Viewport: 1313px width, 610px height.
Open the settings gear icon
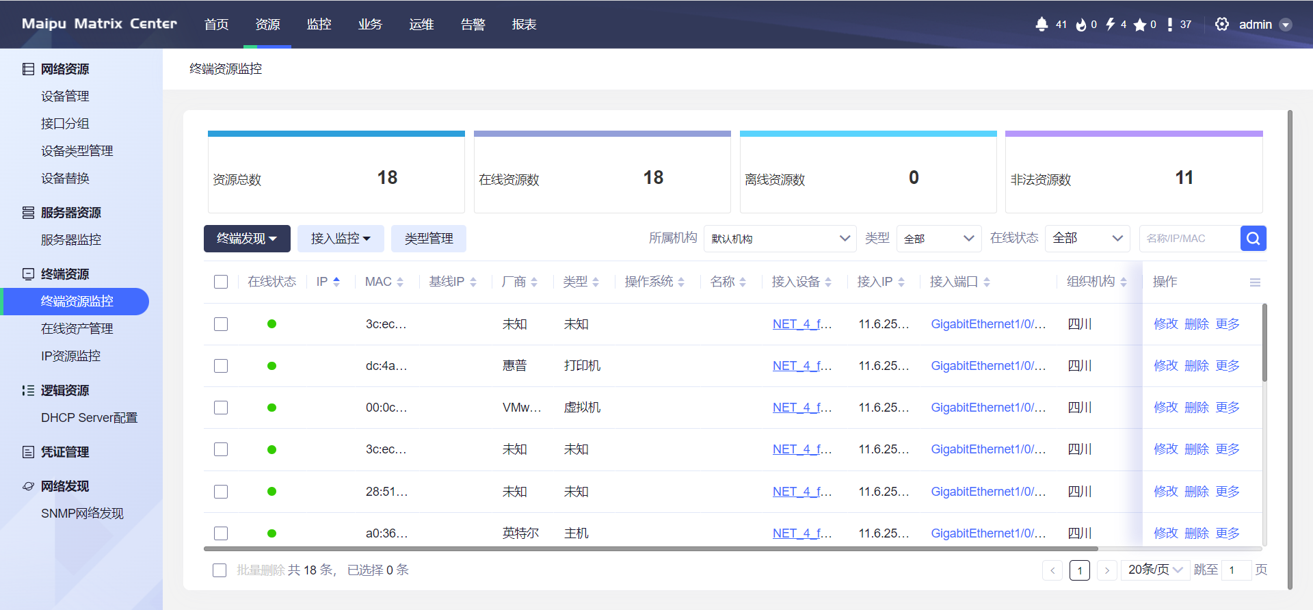(x=1222, y=25)
